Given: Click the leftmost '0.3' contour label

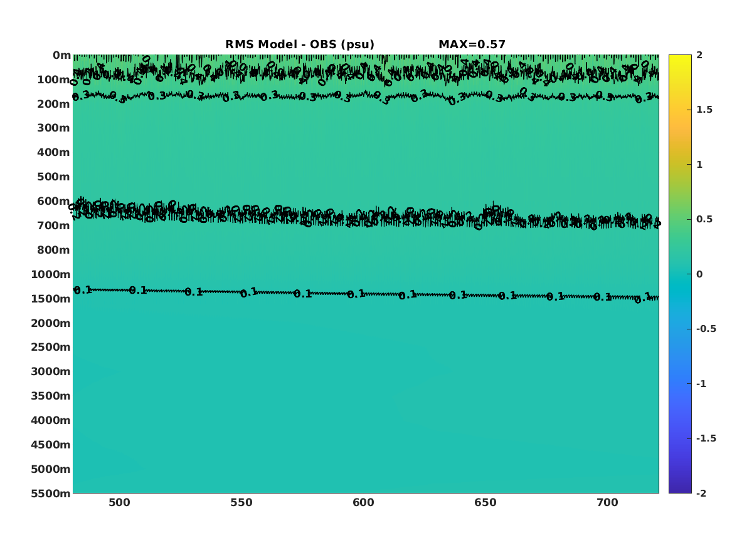Looking at the screenshot, I should 81,96.
